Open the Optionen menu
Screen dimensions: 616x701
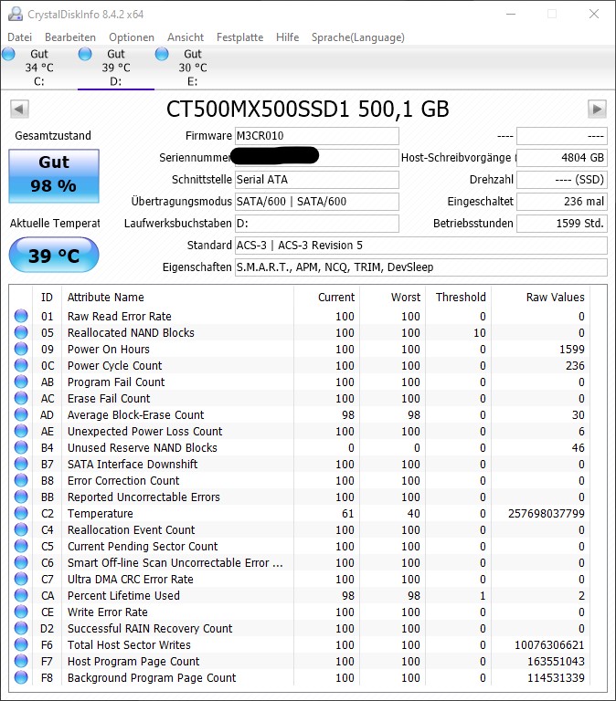(x=132, y=37)
